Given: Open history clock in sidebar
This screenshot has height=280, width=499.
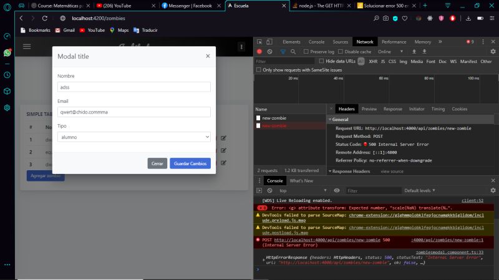Looking at the screenshot, I should (x=7, y=75).
